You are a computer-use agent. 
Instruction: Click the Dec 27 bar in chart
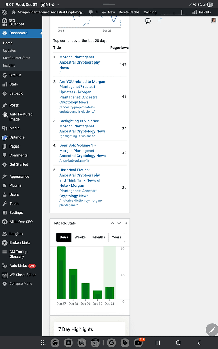point(61,273)
